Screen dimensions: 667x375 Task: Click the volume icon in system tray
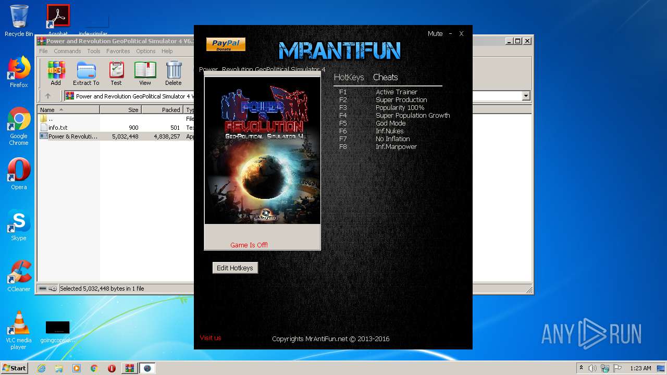pyautogui.click(x=592, y=368)
